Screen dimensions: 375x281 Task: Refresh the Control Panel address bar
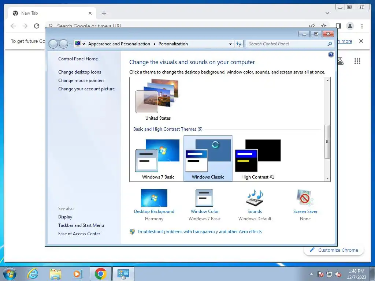[x=239, y=44]
